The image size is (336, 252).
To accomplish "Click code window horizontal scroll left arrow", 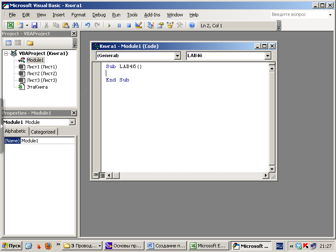I will click(109, 176).
